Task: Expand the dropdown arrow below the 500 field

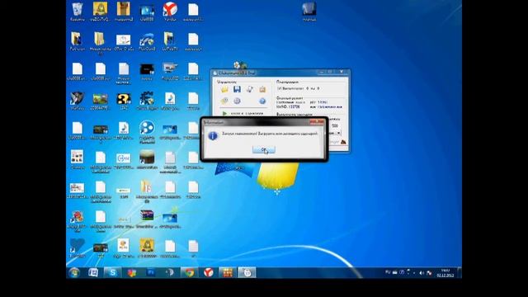Action: (338, 133)
